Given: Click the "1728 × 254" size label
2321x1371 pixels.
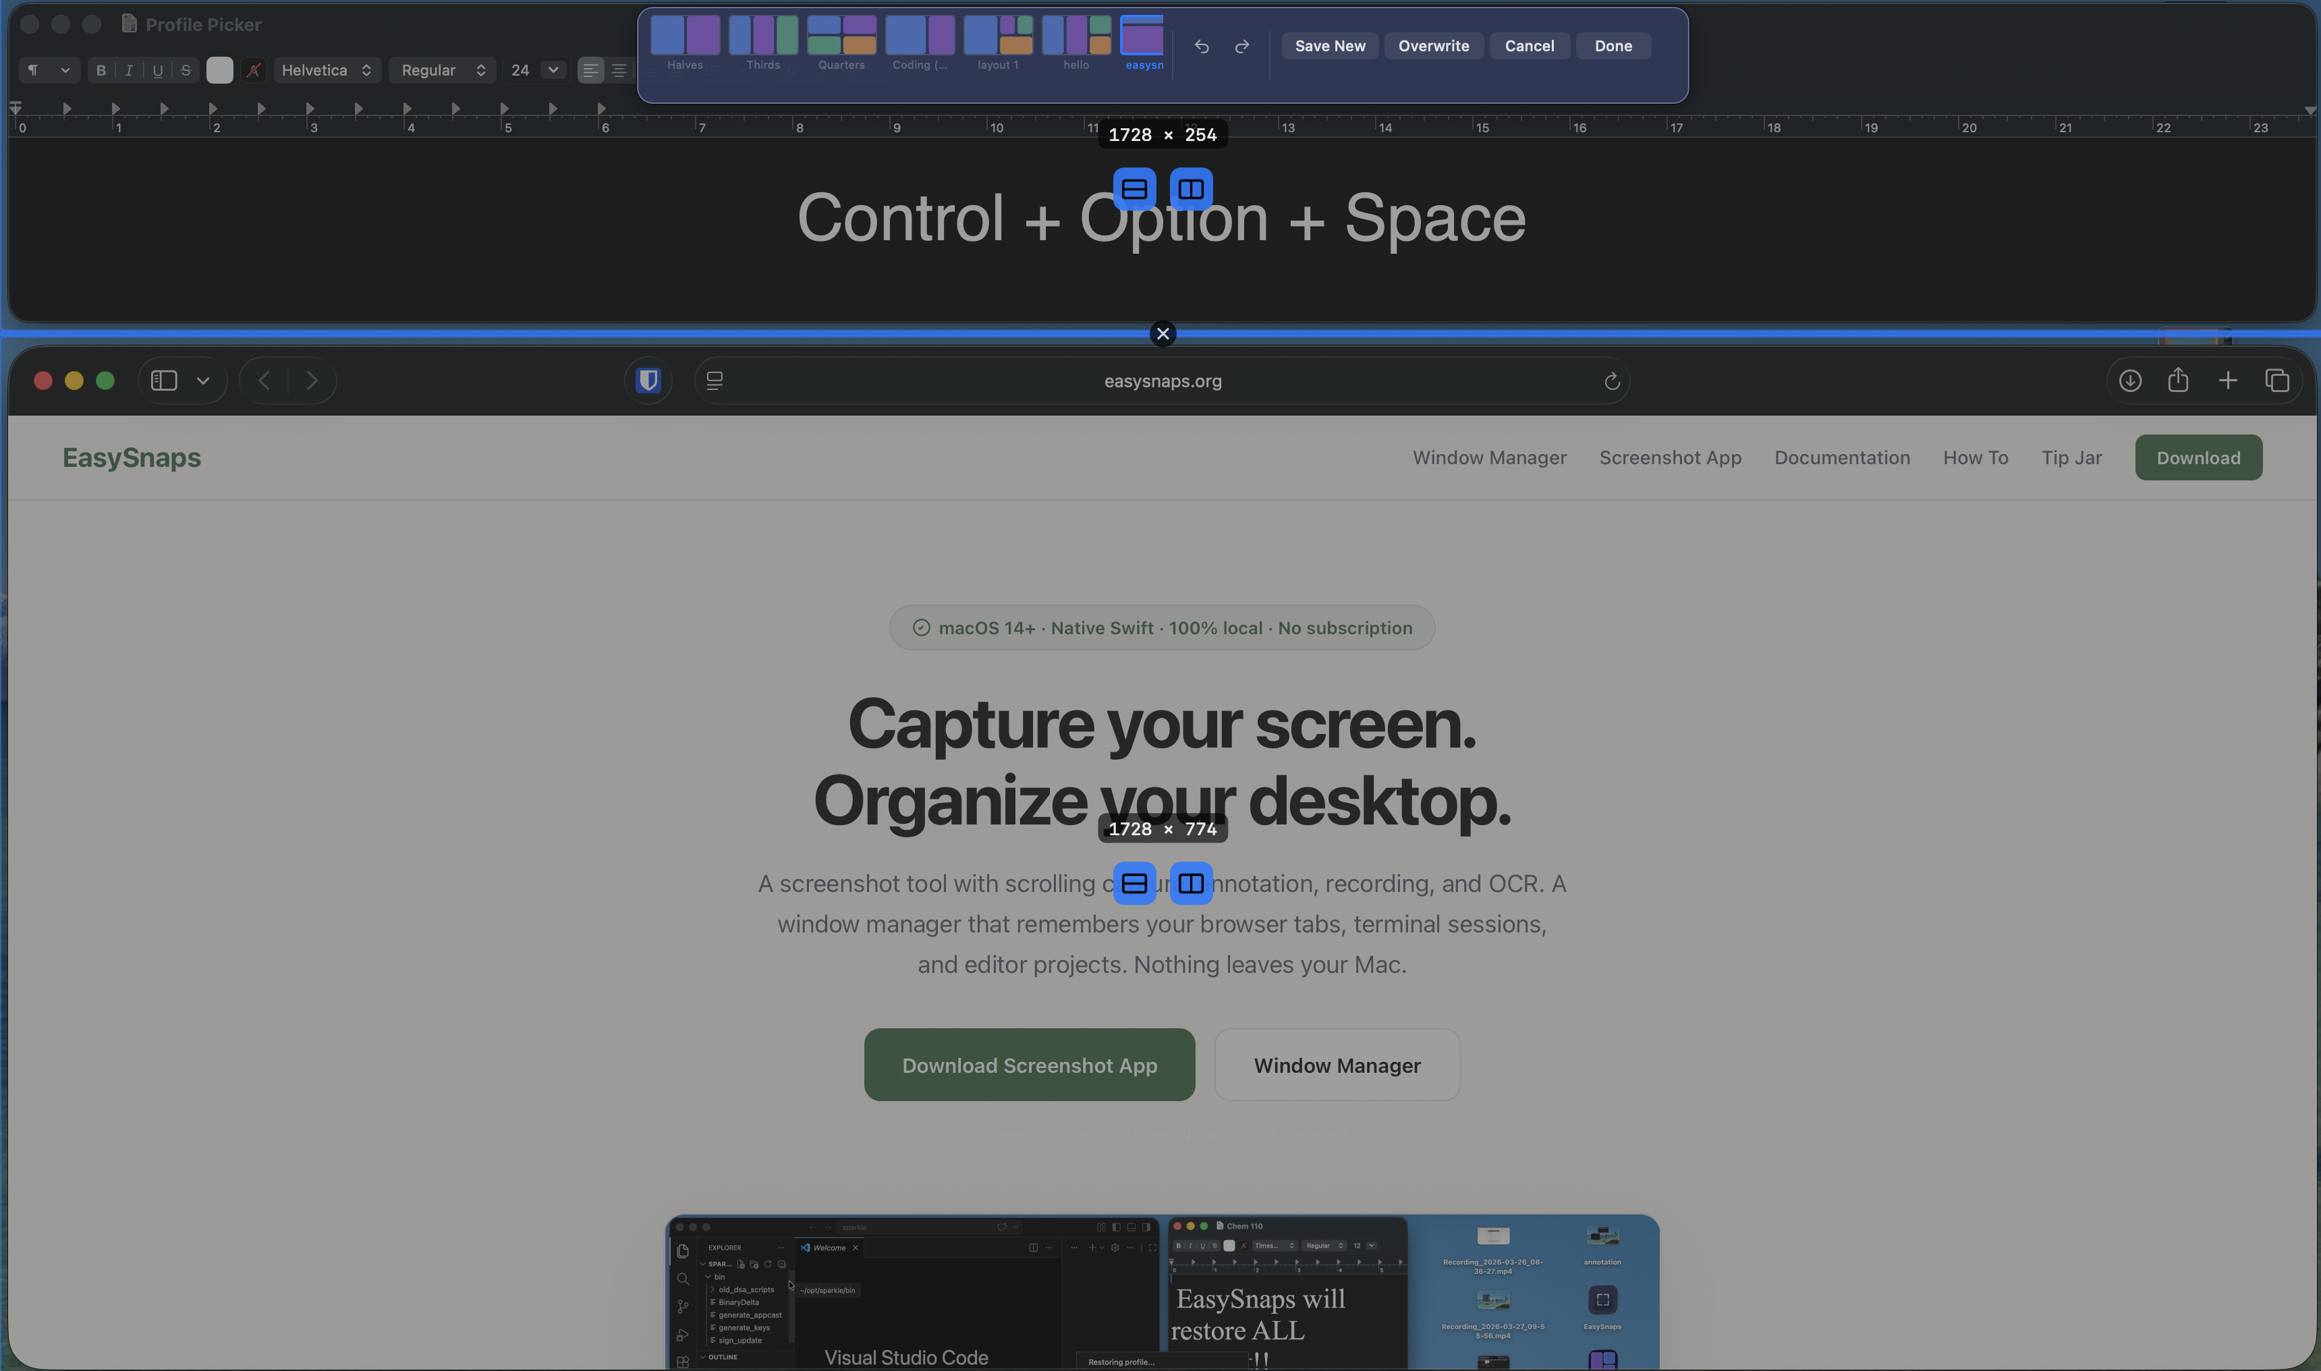Looking at the screenshot, I should 1163,135.
